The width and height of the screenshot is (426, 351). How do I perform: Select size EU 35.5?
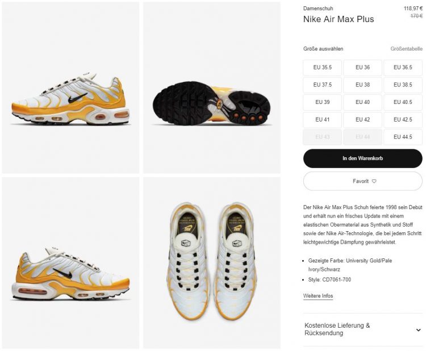(x=322, y=68)
